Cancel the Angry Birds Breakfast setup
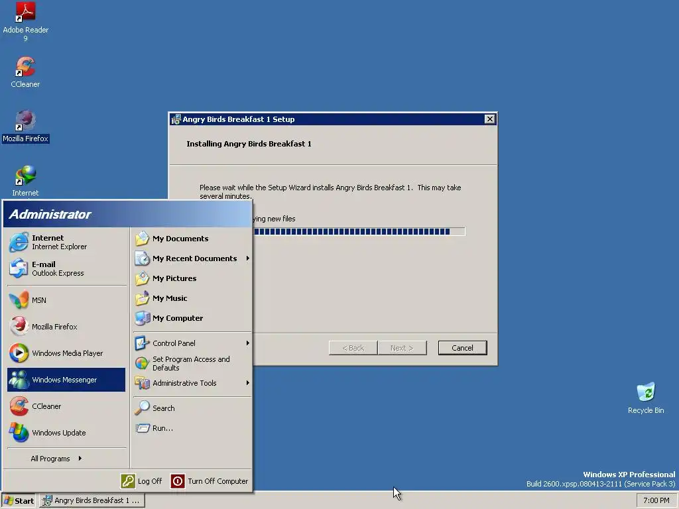The height and width of the screenshot is (509, 679). tap(462, 348)
